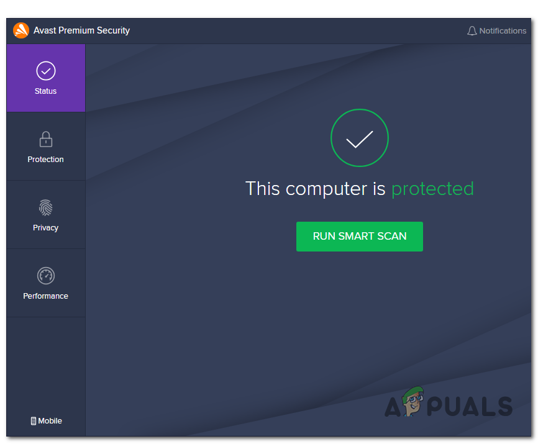Click the This computer is headline text
The width and height of the screenshot is (538, 444).
pos(316,189)
